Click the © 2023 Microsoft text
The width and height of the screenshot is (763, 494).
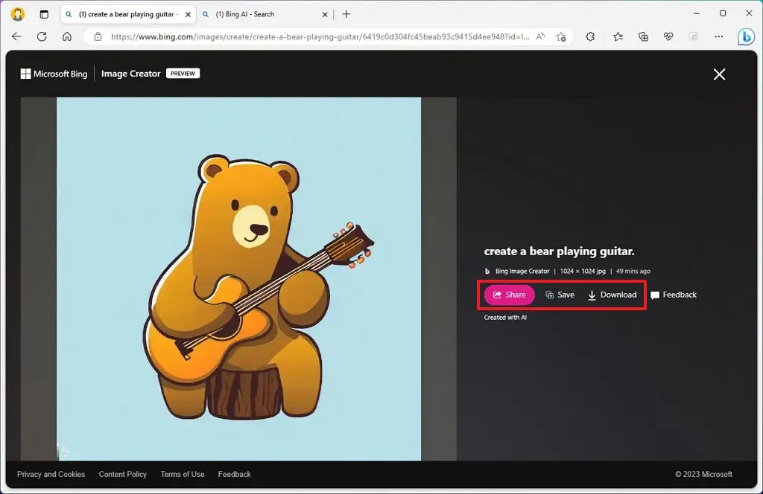[x=703, y=474]
